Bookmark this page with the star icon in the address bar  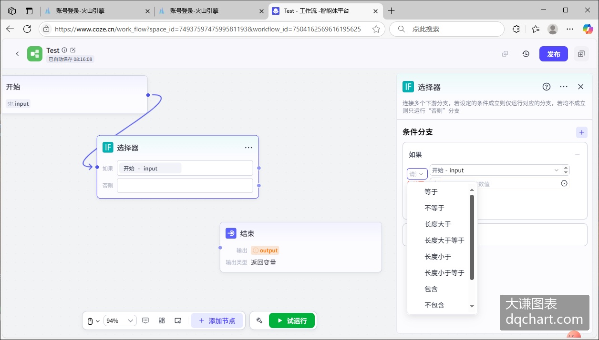376,29
